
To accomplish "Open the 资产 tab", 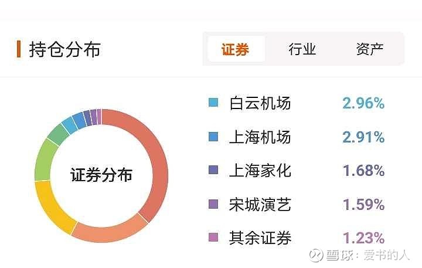I will 370,49.
